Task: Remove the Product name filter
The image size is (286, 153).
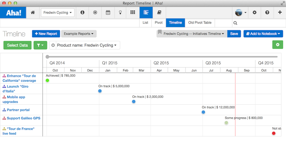Action: [53, 45]
